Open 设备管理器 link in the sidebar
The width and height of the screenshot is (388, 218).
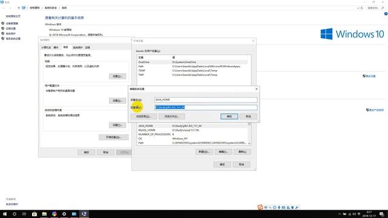[12, 24]
